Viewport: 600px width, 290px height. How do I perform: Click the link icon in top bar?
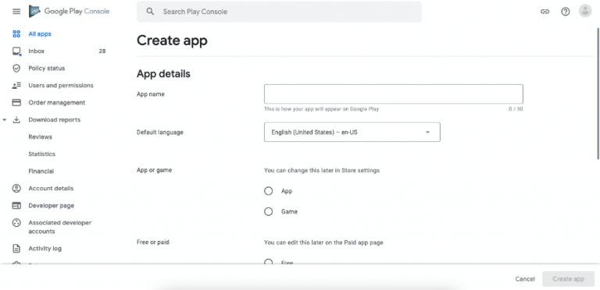click(545, 12)
